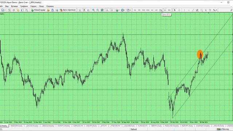Open new chart dropdown in toolbar
233x131 pixels.
[x=3, y=10]
